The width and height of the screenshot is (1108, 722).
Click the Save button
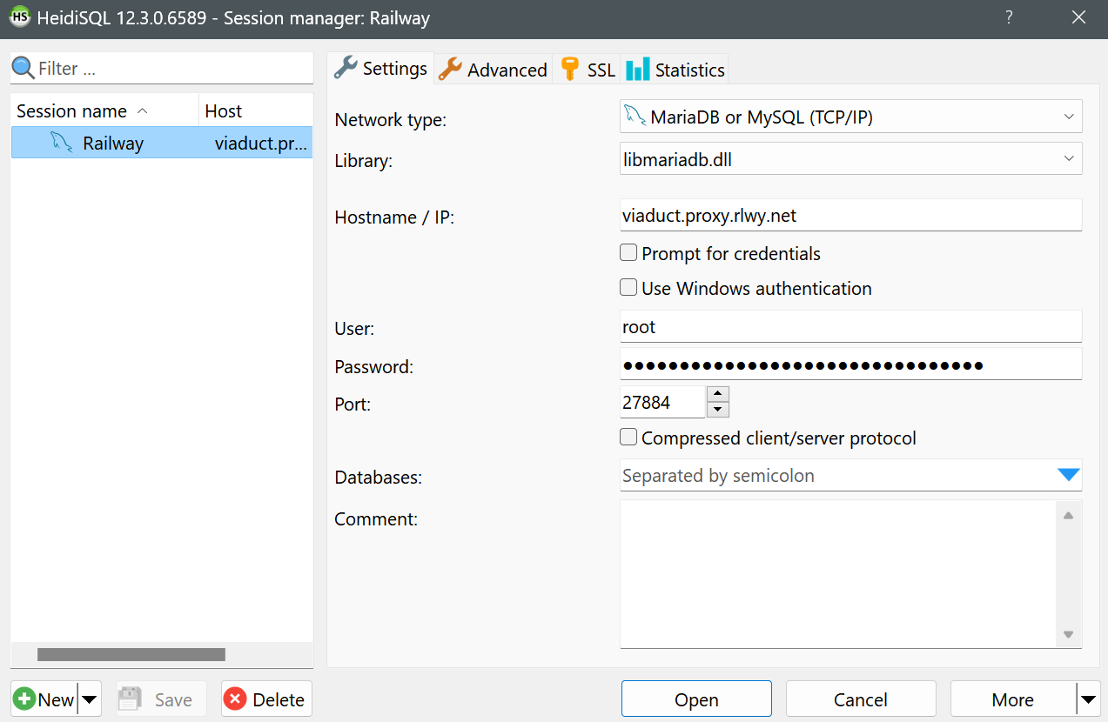click(161, 699)
